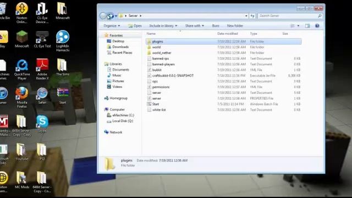The height and width of the screenshot is (198, 352).
Task: Select the white-list text document
Action: pos(224,110)
